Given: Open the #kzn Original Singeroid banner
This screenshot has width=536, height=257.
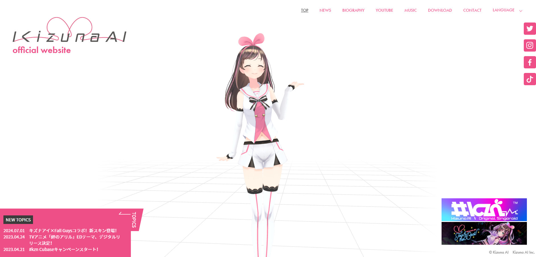Looking at the screenshot, I should (x=484, y=210).
